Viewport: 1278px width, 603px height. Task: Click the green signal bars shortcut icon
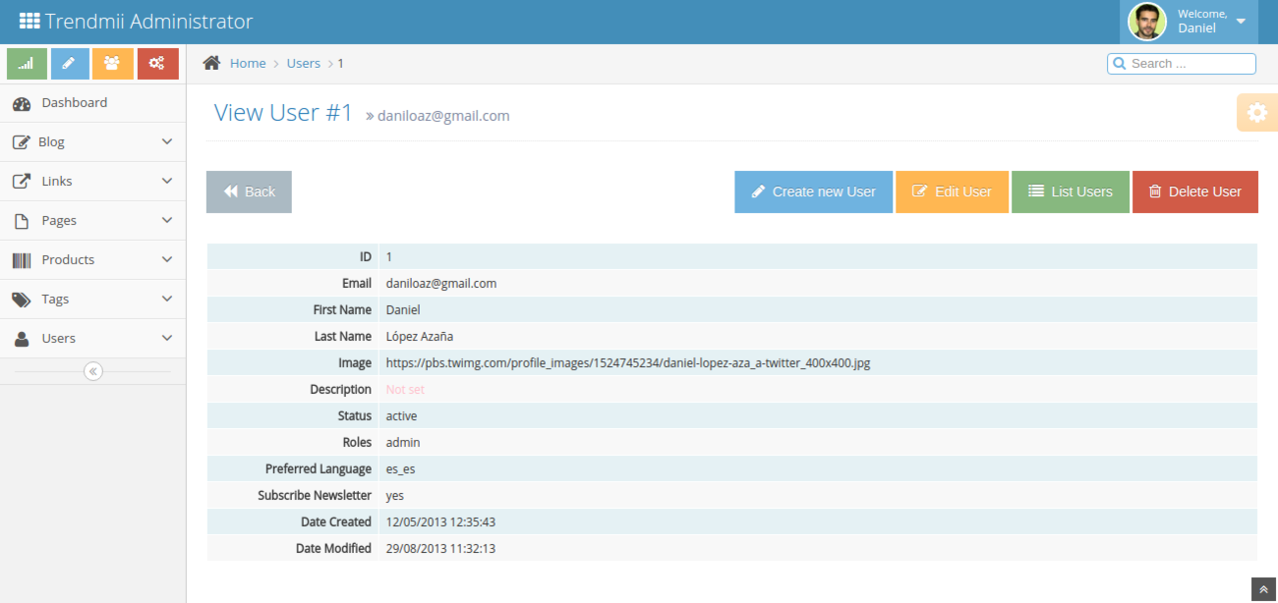[27, 64]
